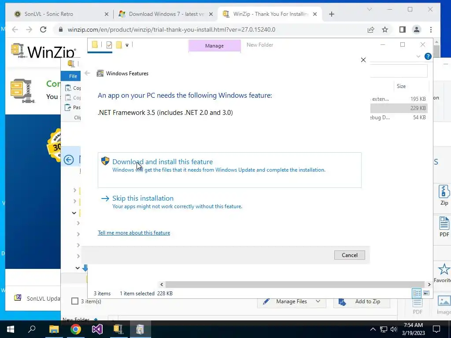Screen dimensions: 451x338
Task: Expand the topmost collapsed WinZip tree folder
Action: click(75, 190)
